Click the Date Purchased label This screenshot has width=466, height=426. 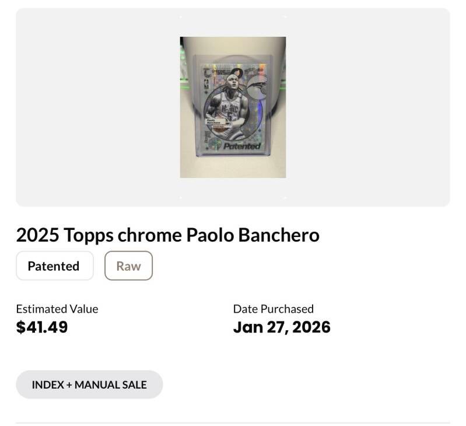pyautogui.click(x=274, y=309)
